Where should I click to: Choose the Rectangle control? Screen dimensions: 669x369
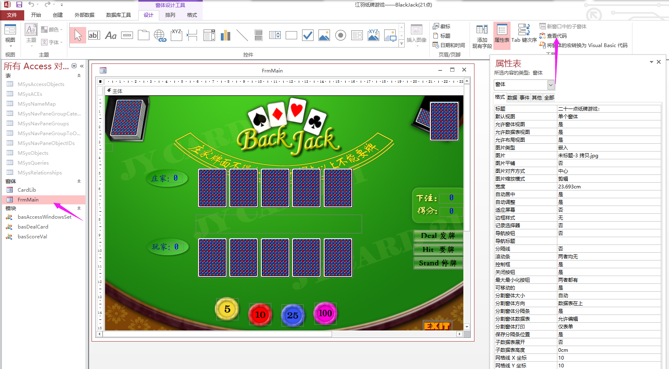point(291,35)
